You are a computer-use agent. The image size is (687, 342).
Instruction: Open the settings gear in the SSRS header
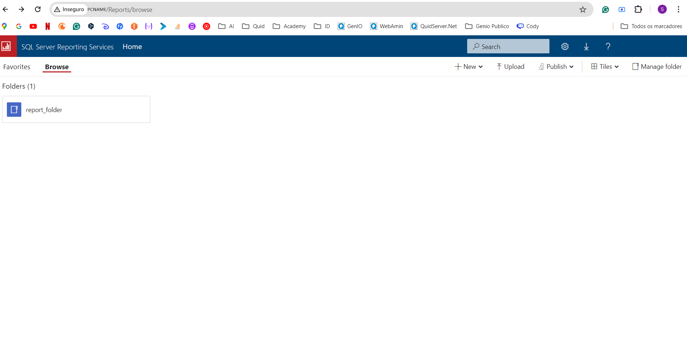(x=565, y=46)
